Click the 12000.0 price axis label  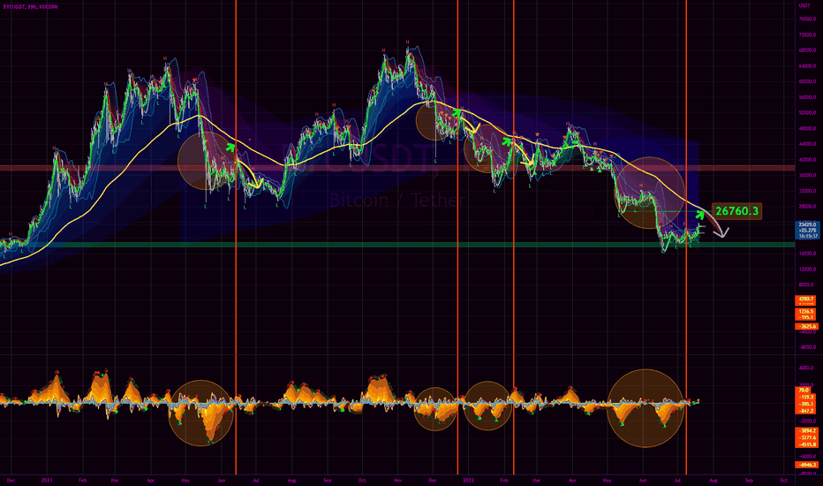807,269
